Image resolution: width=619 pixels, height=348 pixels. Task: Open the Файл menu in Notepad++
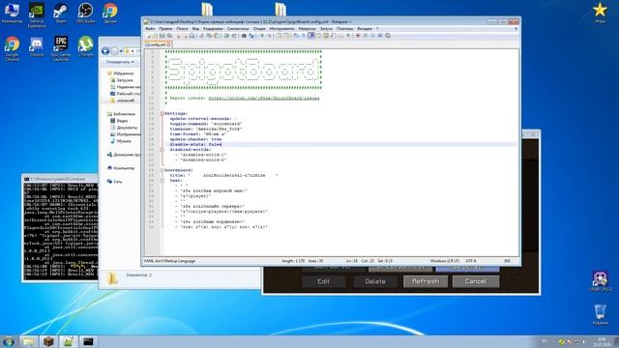tap(150, 29)
